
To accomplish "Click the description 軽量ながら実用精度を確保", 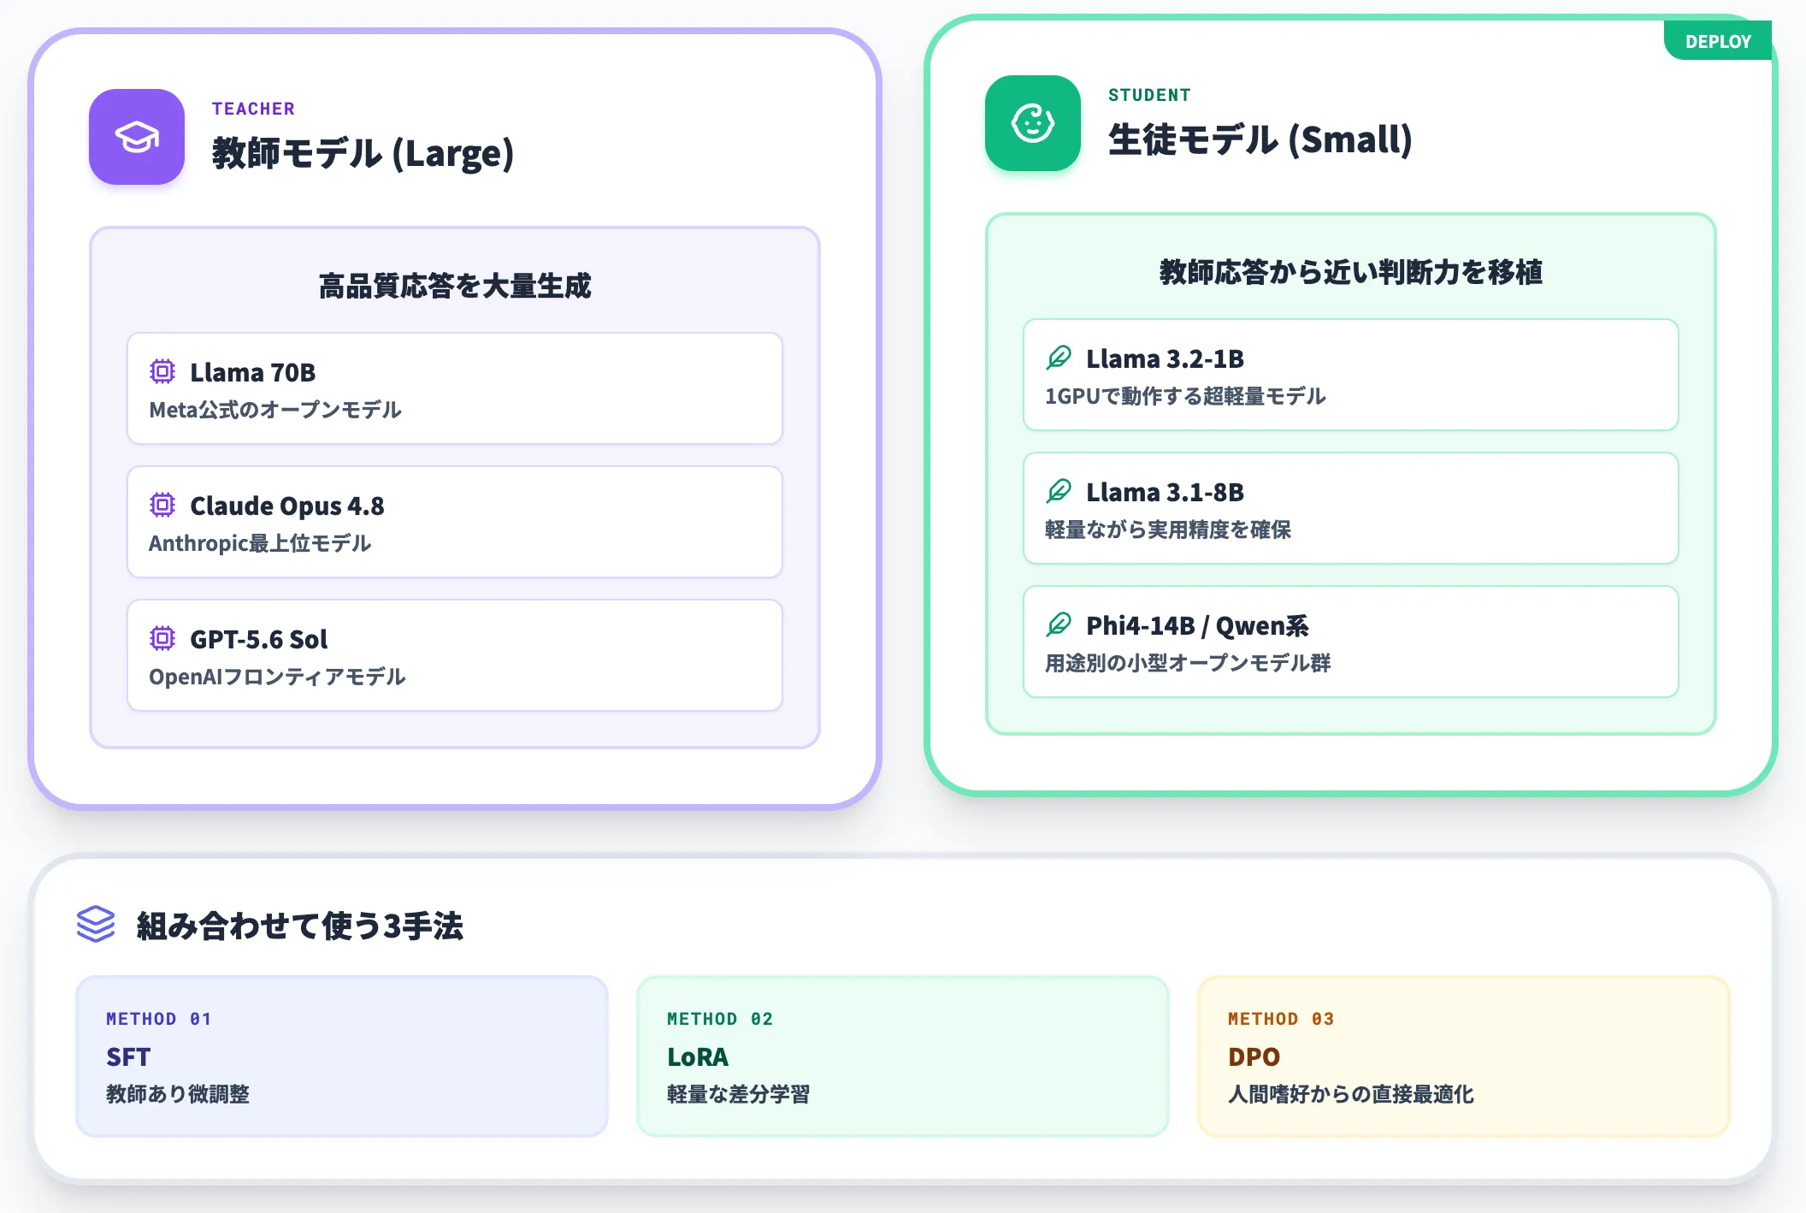I will pyautogui.click(x=1168, y=530).
